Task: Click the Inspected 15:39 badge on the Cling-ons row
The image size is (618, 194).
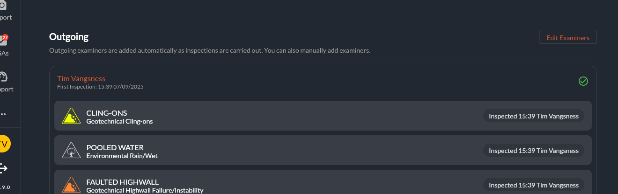Action: [x=534, y=116]
